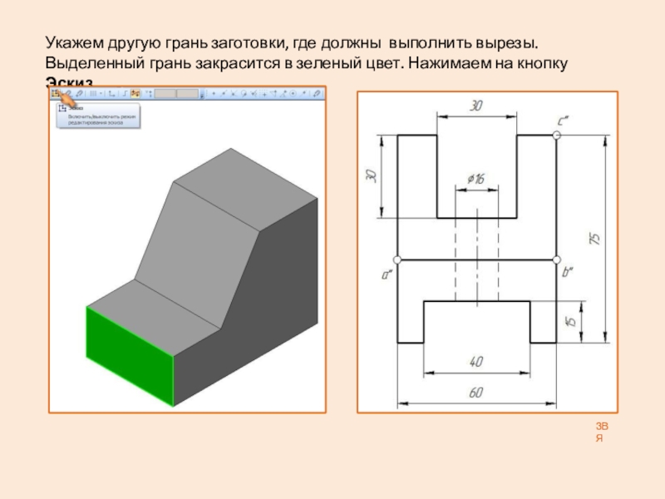Toggle the tangent snap icon
Viewport: 665px width, 499px height.
[244, 93]
